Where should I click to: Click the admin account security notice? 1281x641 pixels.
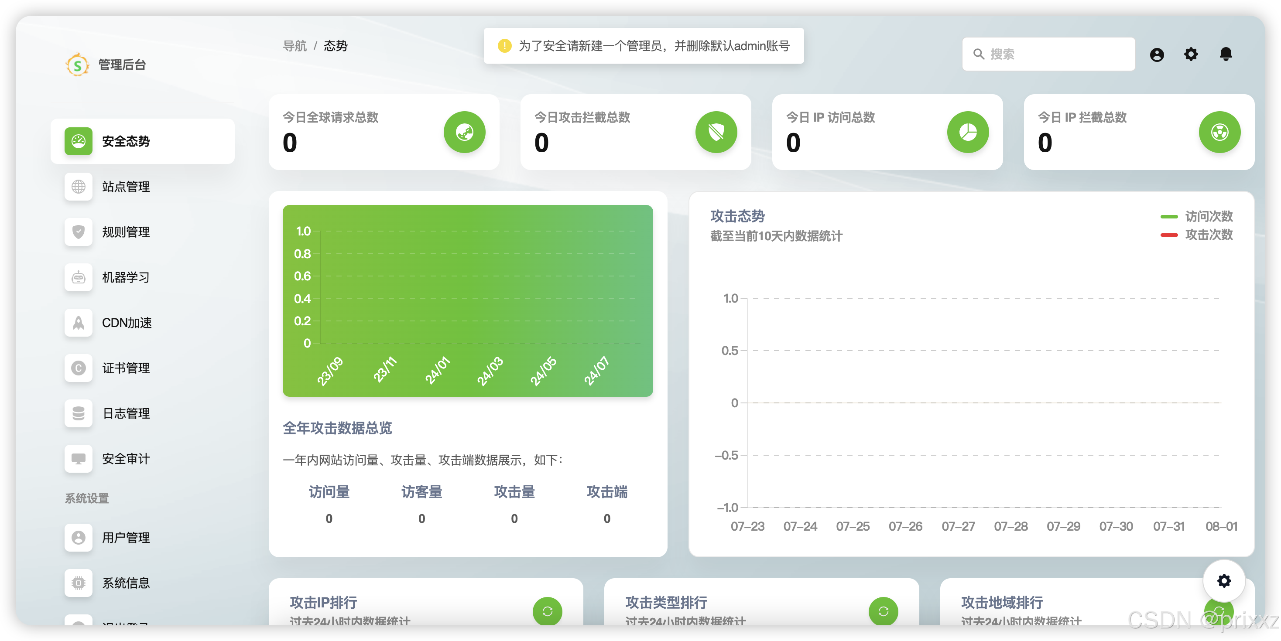click(x=644, y=46)
